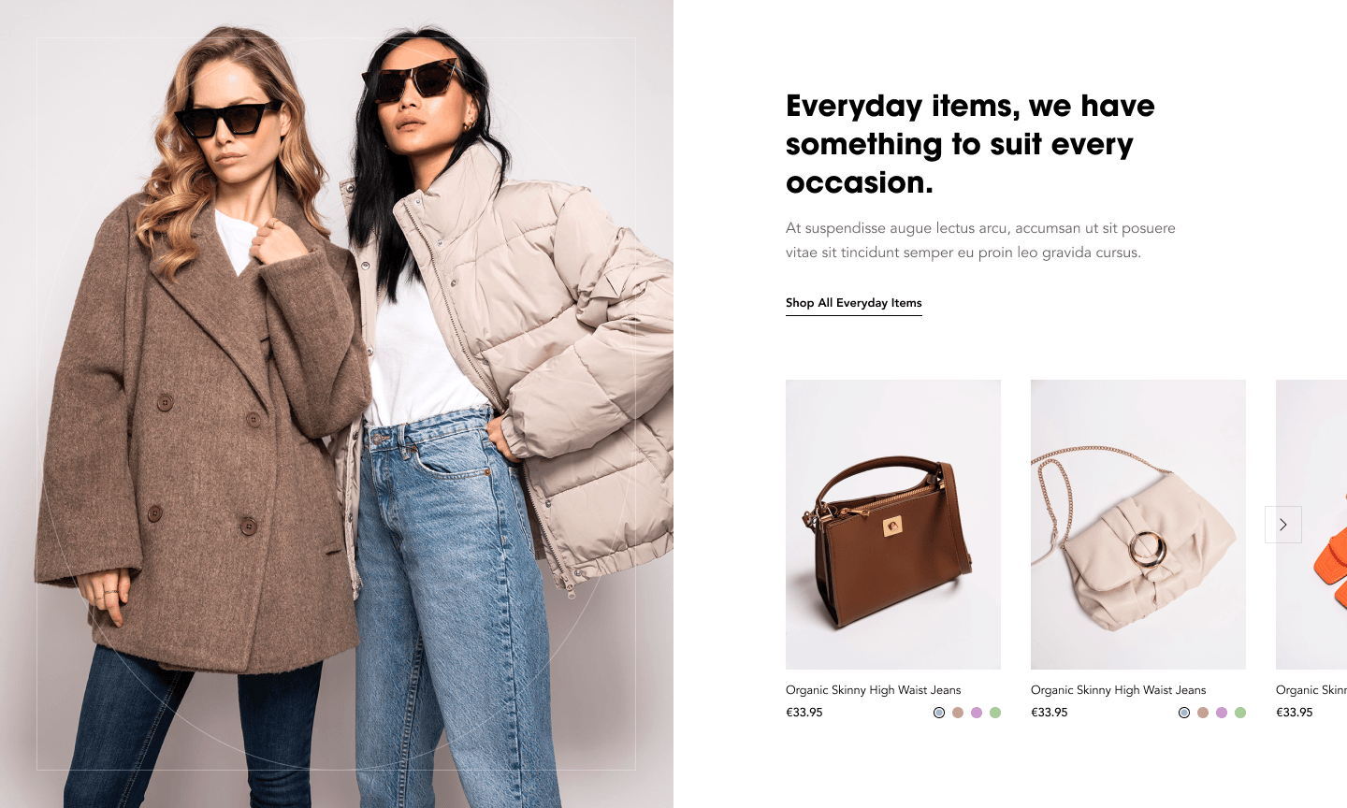Open the partially visible orange product image
Viewport: 1347px width, 808px height.
(x=1311, y=525)
